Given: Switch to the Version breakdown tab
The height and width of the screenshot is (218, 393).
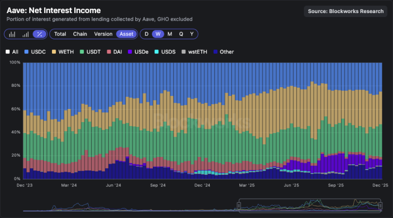Looking at the screenshot, I should 103,34.
